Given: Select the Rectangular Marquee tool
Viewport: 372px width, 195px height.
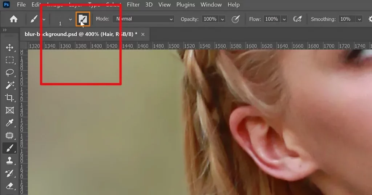Looking at the screenshot, I should point(10,60).
